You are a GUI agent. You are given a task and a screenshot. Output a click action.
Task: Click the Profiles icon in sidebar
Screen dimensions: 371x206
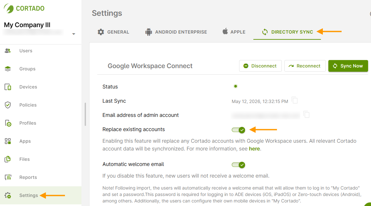tap(8, 123)
